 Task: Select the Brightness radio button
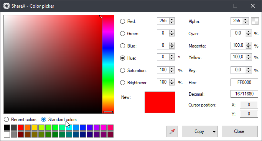(122, 83)
